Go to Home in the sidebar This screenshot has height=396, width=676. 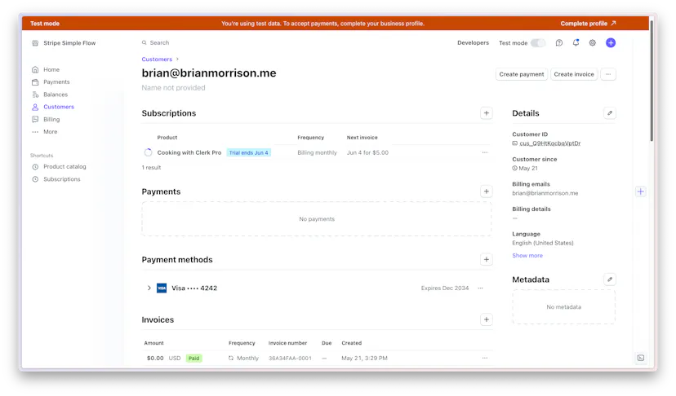pyautogui.click(x=51, y=69)
